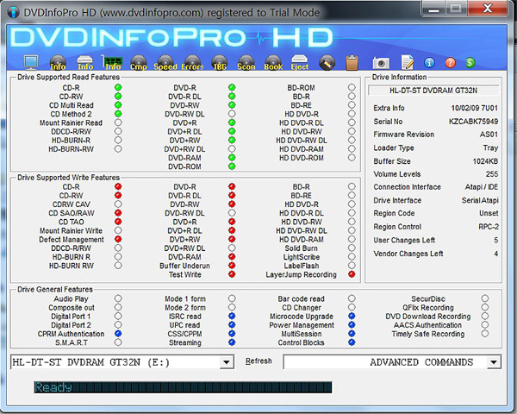The height and width of the screenshot is (414, 517).
Task: Click the HL-DT-ST DVDRAM GT32N (E:) combo box
Action: [x=122, y=362]
